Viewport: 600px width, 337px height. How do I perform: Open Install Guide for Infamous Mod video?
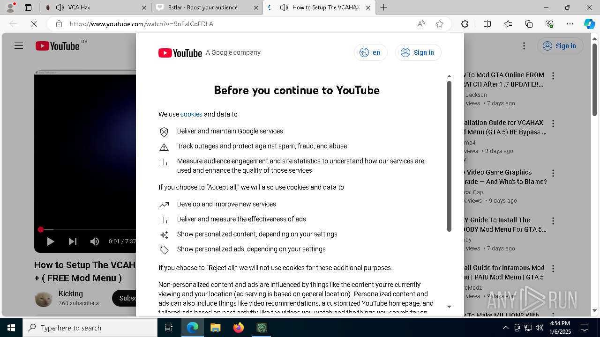(x=504, y=272)
